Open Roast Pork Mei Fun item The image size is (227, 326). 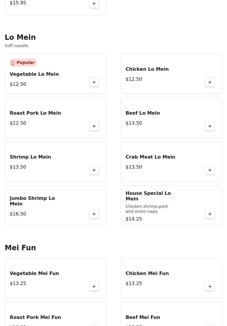coord(35,317)
